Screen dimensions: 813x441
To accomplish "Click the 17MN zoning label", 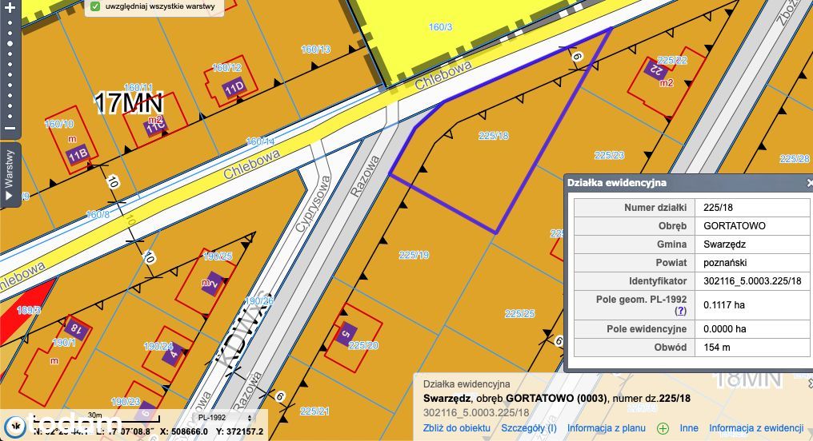I will [129, 103].
